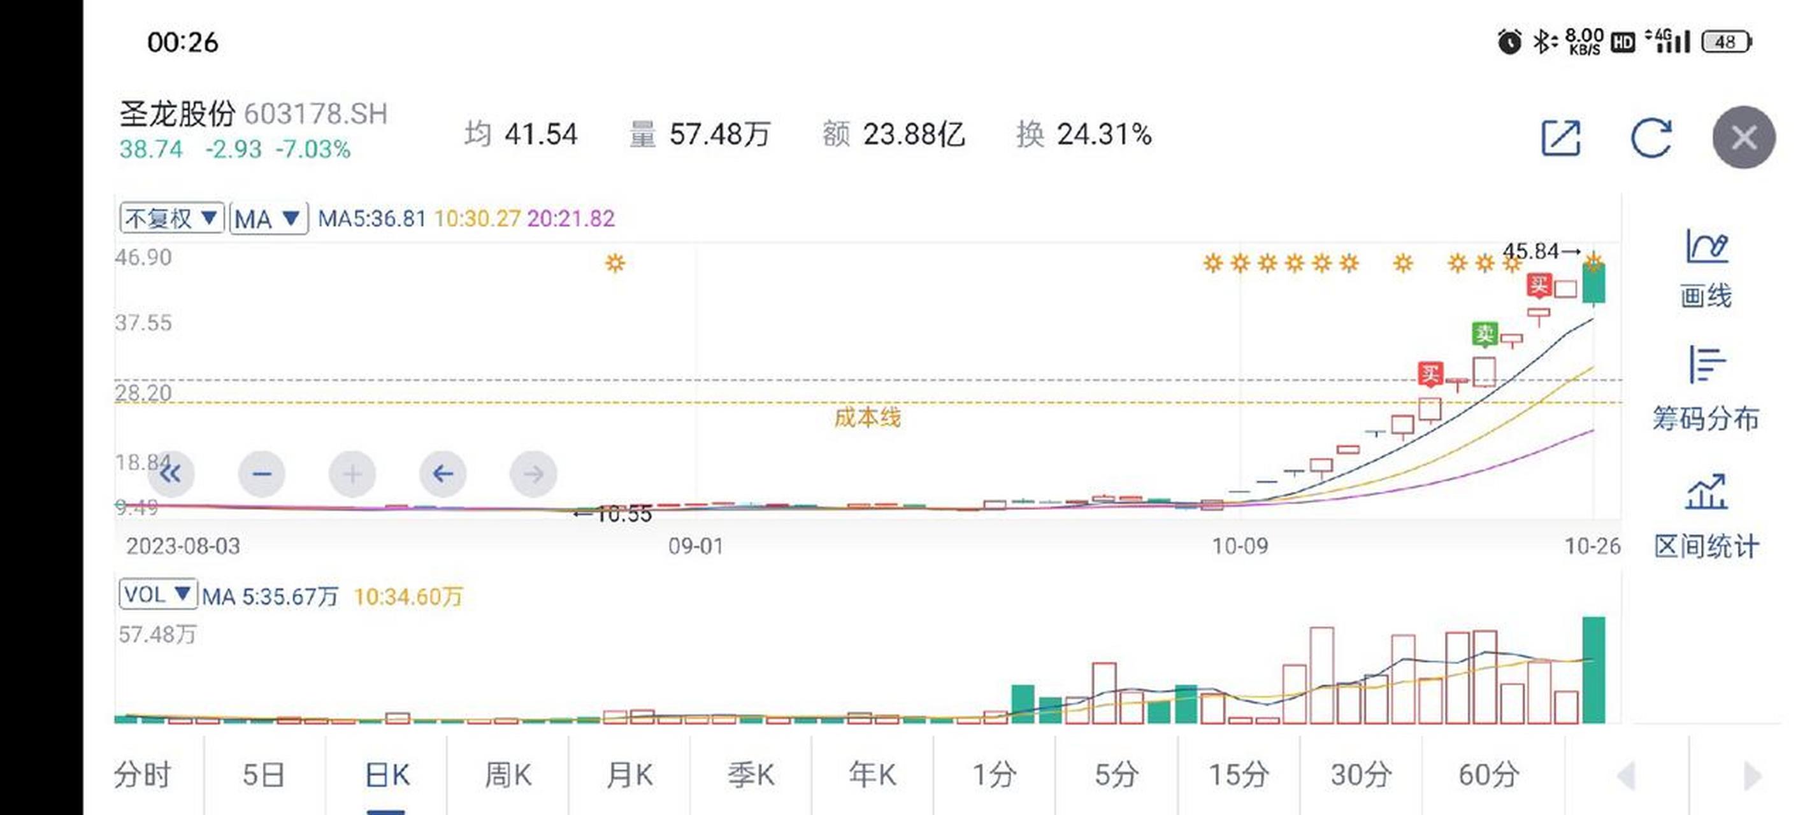The width and height of the screenshot is (1812, 815).
Task: Refresh the chart with the reload icon
Action: click(1651, 138)
